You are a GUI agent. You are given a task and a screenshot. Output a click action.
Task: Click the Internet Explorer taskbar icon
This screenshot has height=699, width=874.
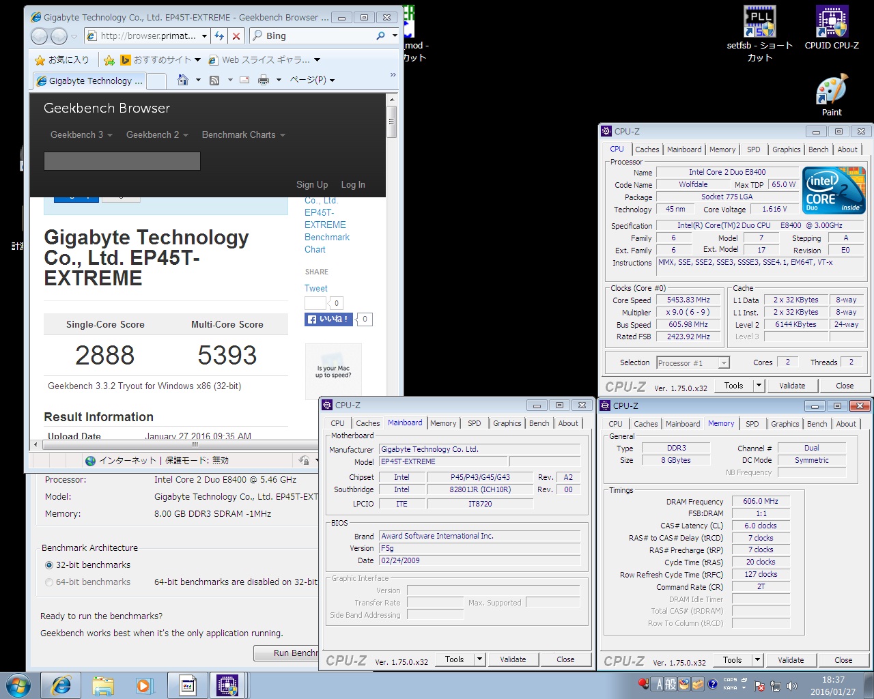(x=61, y=685)
